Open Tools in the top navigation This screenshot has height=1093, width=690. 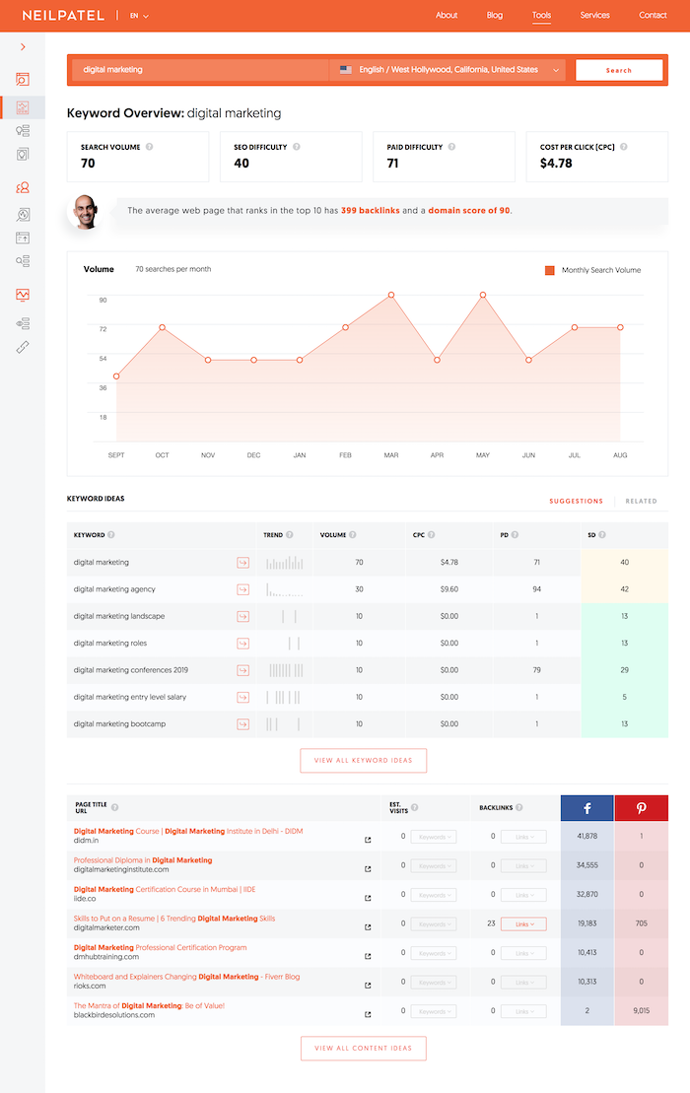point(541,16)
